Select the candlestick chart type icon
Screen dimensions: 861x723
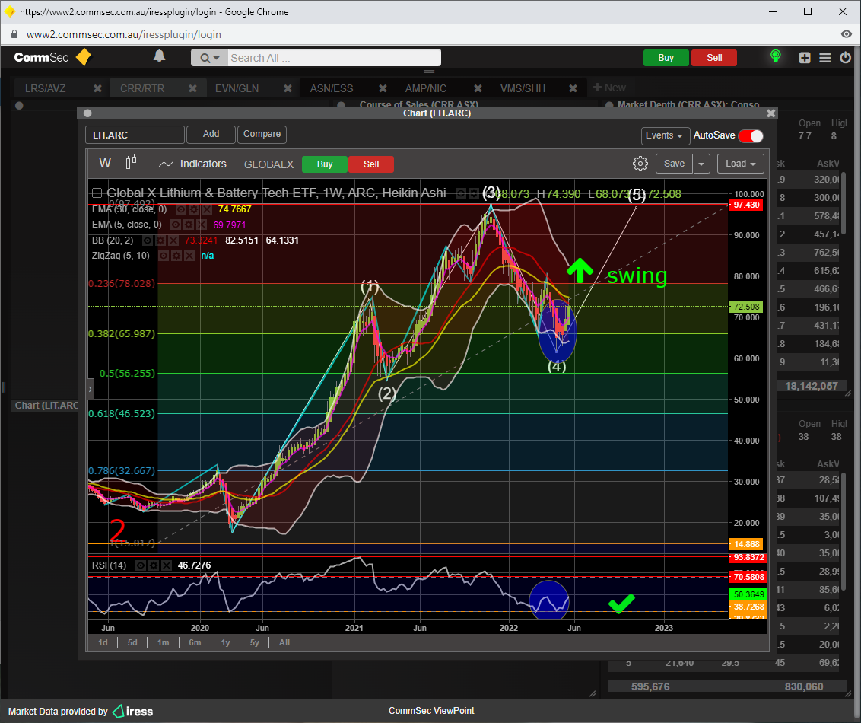click(132, 163)
